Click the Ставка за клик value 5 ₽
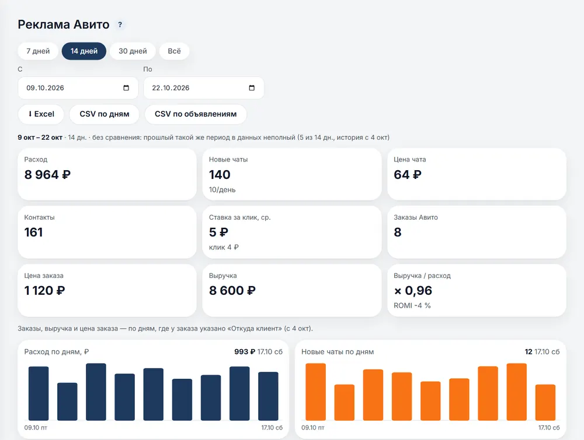 [x=218, y=233]
